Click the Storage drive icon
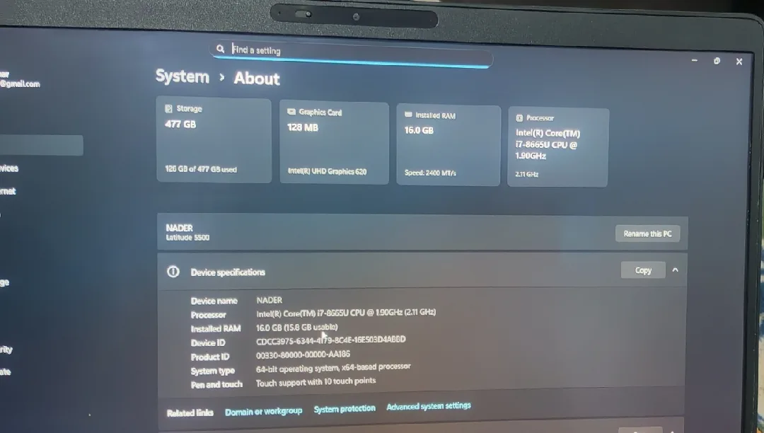The width and height of the screenshot is (764, 433). (170, 108)
